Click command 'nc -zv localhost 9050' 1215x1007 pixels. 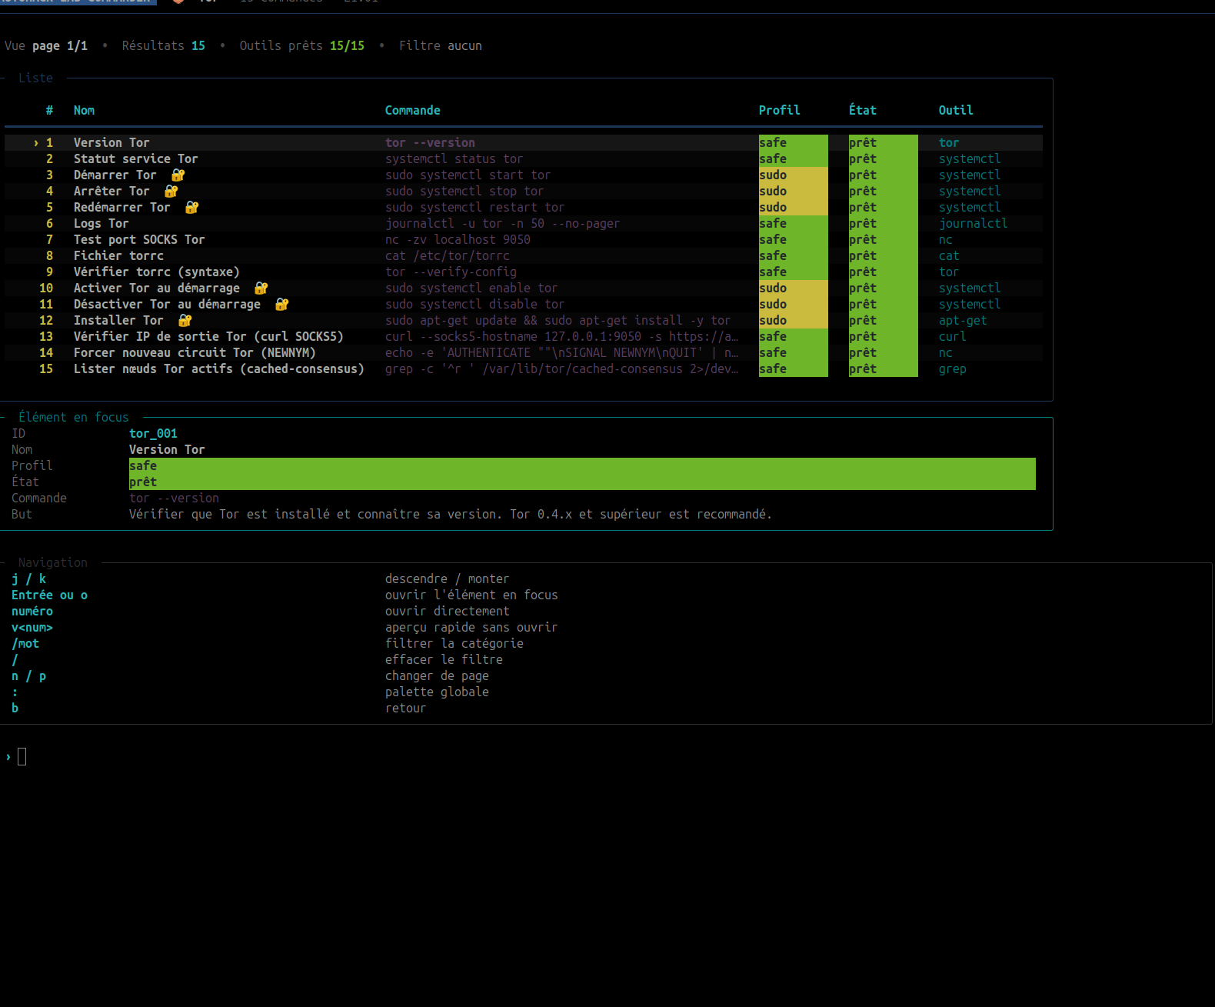click(x=458, y=239)
